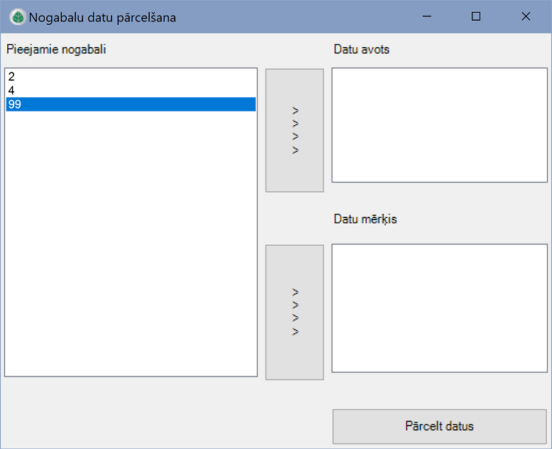Click inside the Datu mērķis list box
Viewport: 552px width, 449px height.
coord(439,308)
